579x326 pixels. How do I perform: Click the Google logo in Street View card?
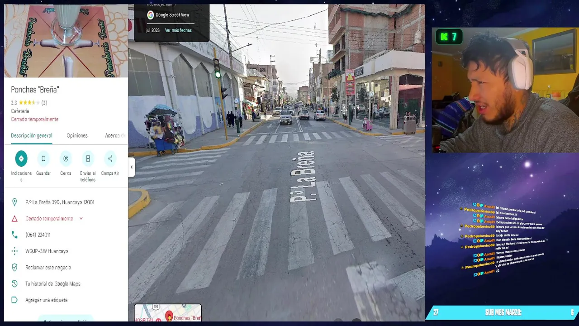[150, 15]
